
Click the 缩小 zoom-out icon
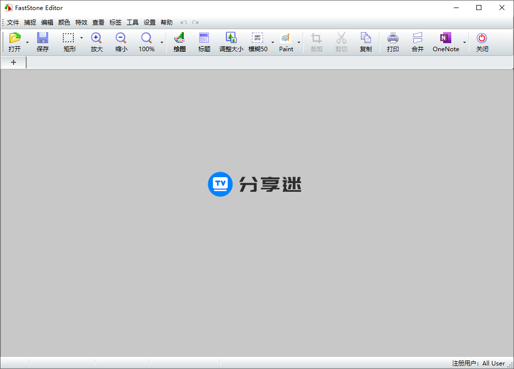coord(120,42)
